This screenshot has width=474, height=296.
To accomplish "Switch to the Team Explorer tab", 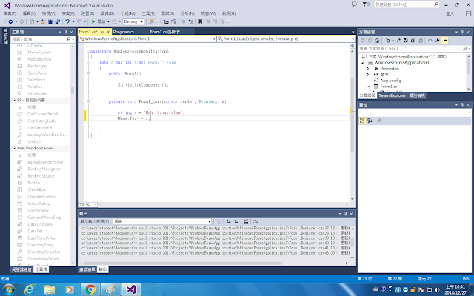I will pos(393,95).
